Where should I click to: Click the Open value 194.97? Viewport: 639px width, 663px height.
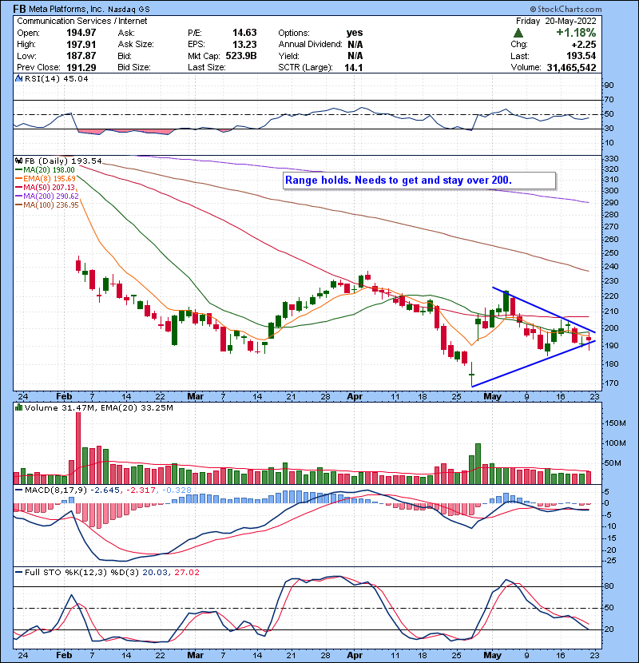(x=81, y=33)
